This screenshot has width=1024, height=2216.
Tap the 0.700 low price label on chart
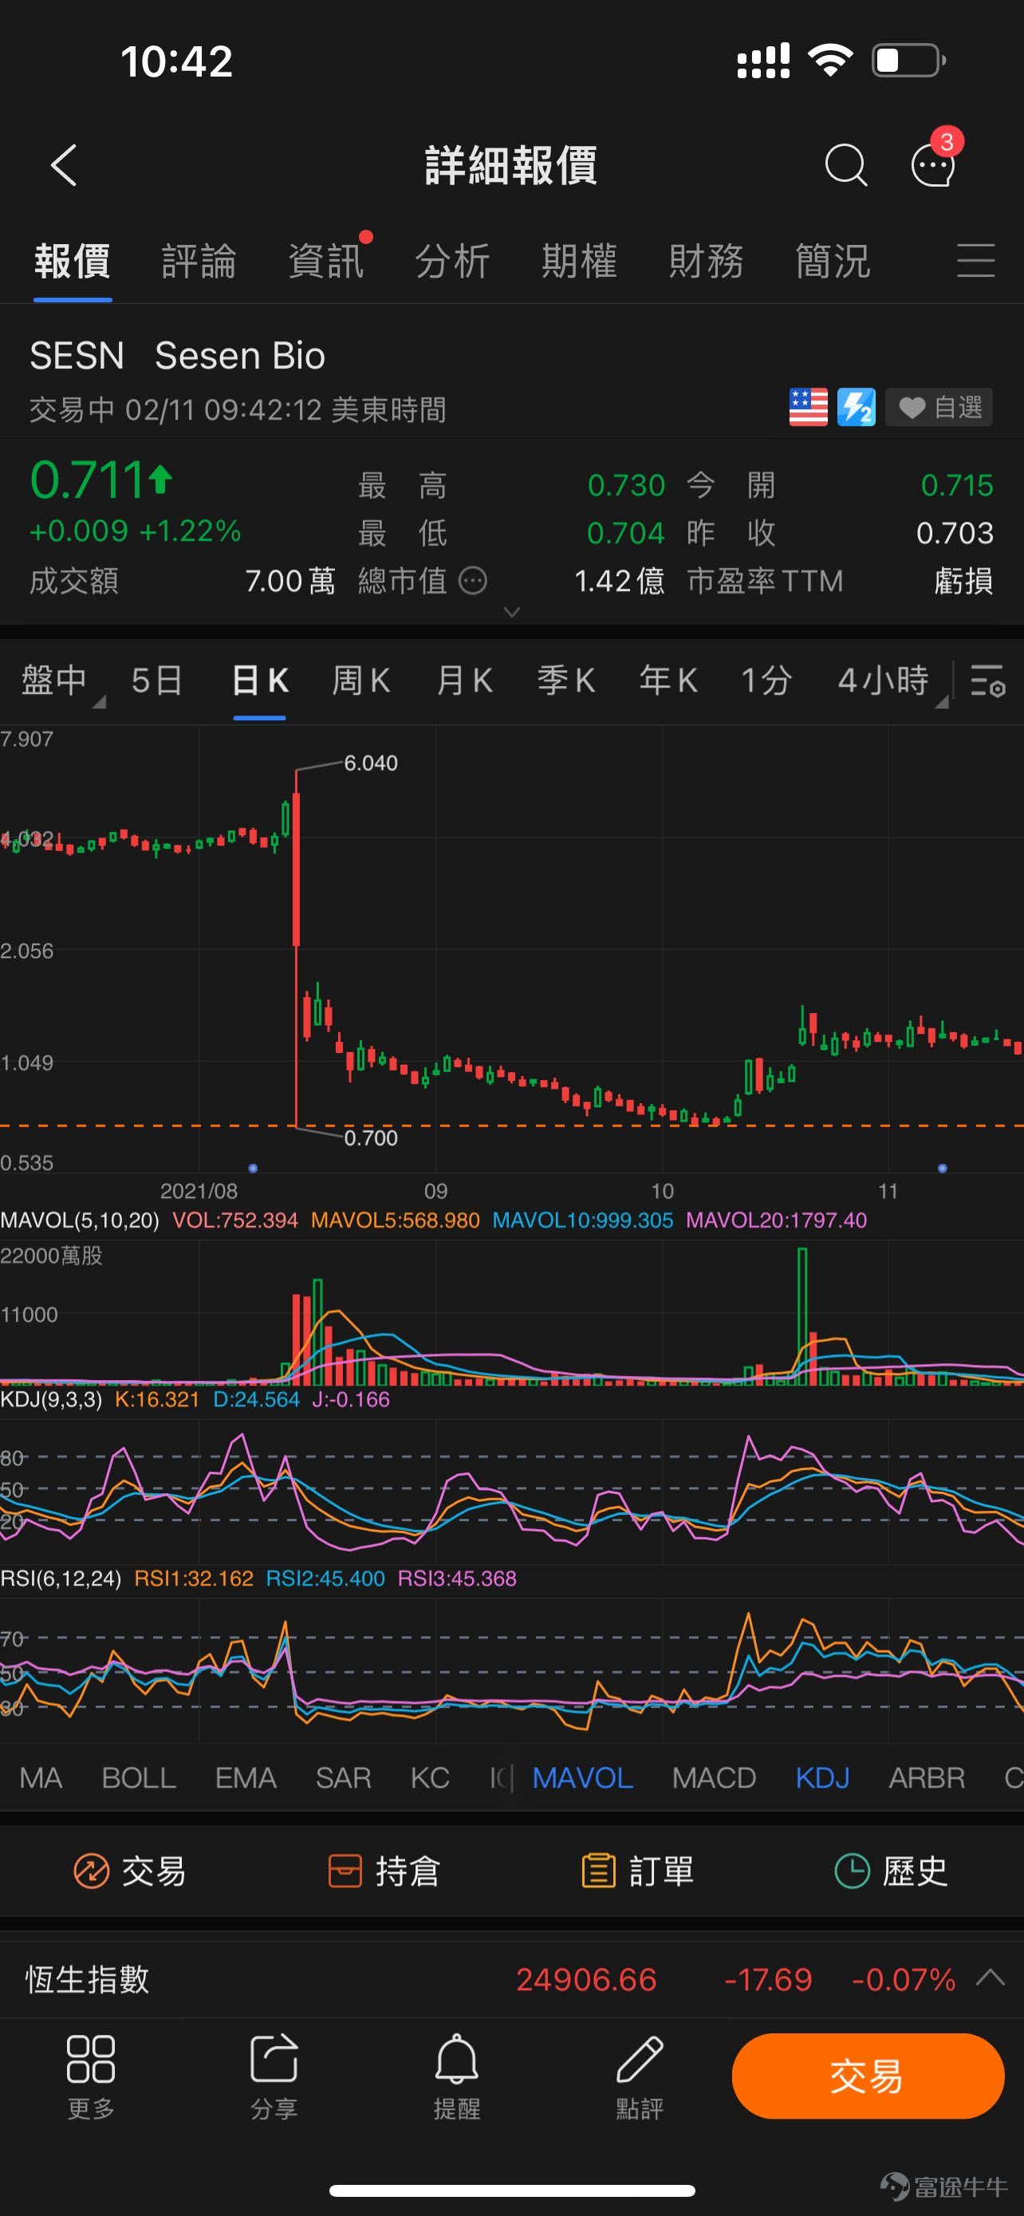[x=371, y=1138]
